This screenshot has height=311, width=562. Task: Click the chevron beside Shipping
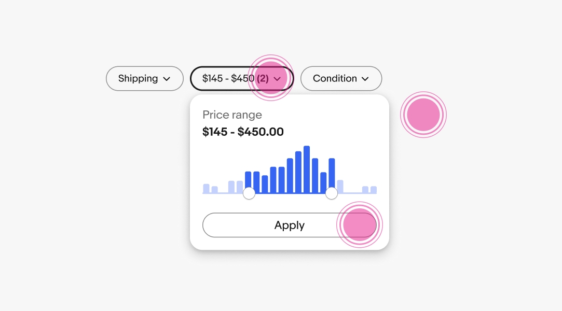[x=167, y=79]
